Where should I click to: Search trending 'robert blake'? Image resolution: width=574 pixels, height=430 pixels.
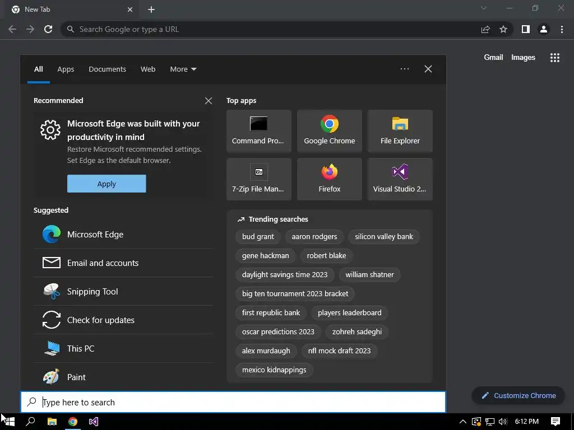[326, 255]
